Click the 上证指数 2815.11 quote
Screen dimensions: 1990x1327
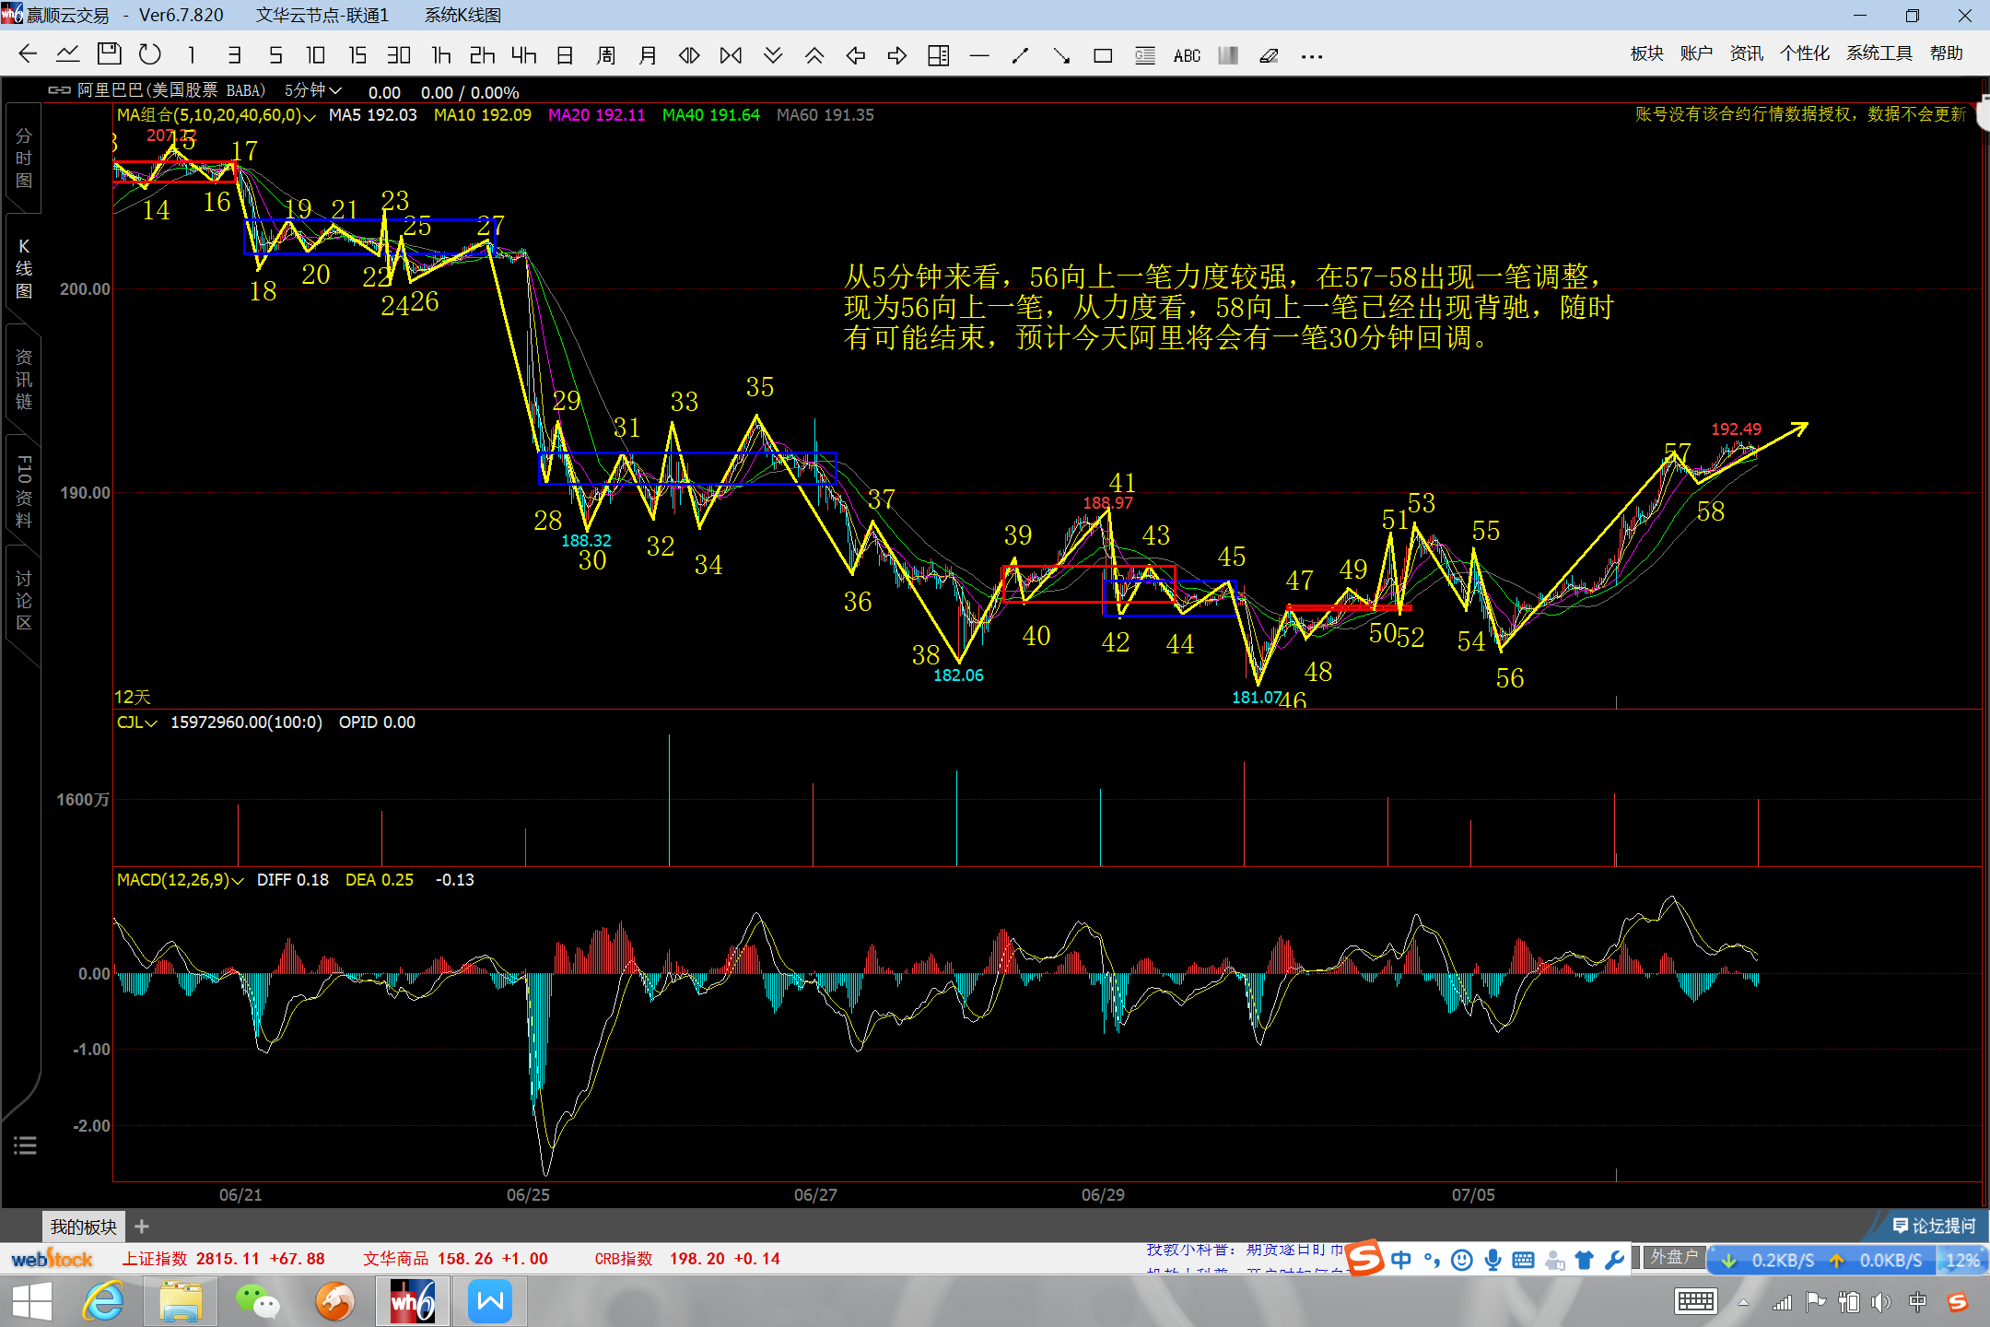click(x=223, y=1259)
